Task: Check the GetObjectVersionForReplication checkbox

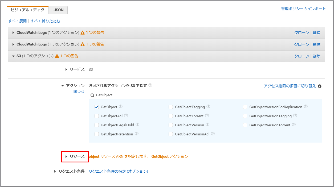Action: tap(245, 107)
